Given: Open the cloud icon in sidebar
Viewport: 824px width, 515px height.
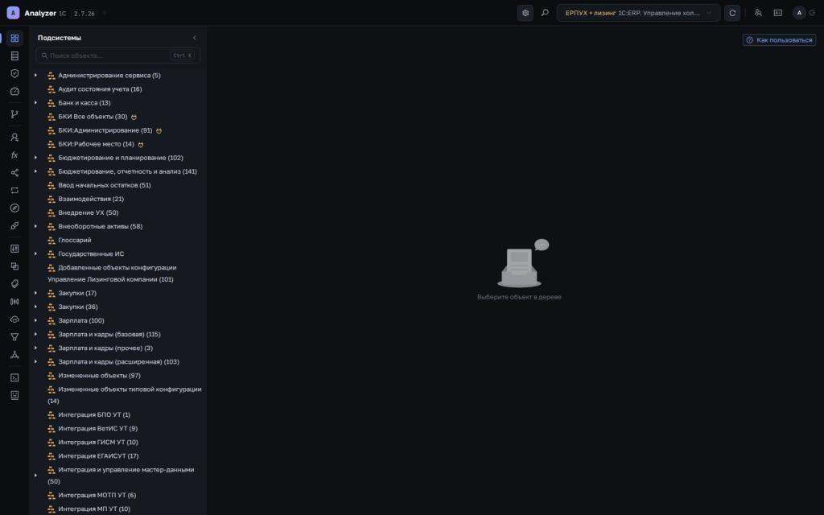Looking at the screenshot, I should [14, 319].
